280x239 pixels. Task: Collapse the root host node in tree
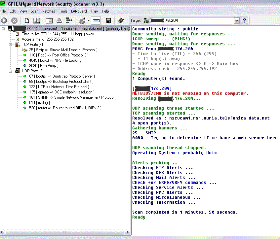pos(3,29)
